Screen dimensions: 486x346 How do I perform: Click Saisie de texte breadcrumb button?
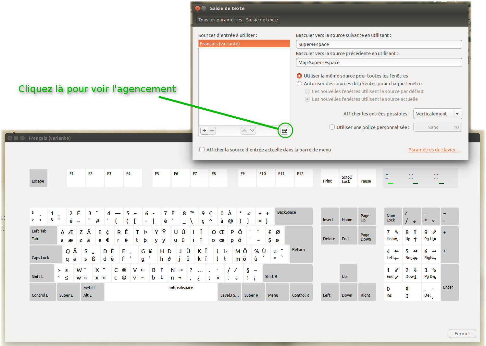click(x=262, y=20)
